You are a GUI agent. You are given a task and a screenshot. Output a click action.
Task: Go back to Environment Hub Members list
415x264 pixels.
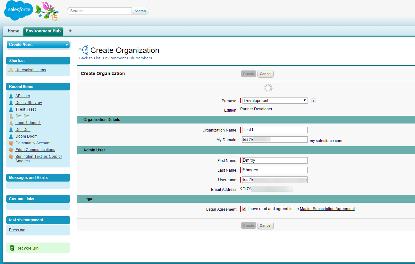tap(115, 58)
